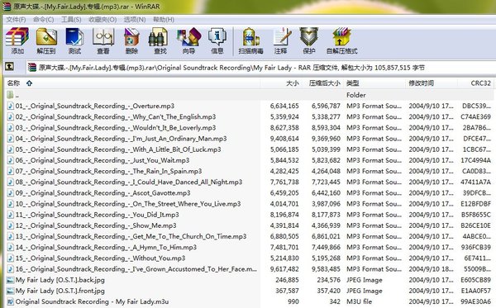Click the parent folder '..' icon

(10, 95)
